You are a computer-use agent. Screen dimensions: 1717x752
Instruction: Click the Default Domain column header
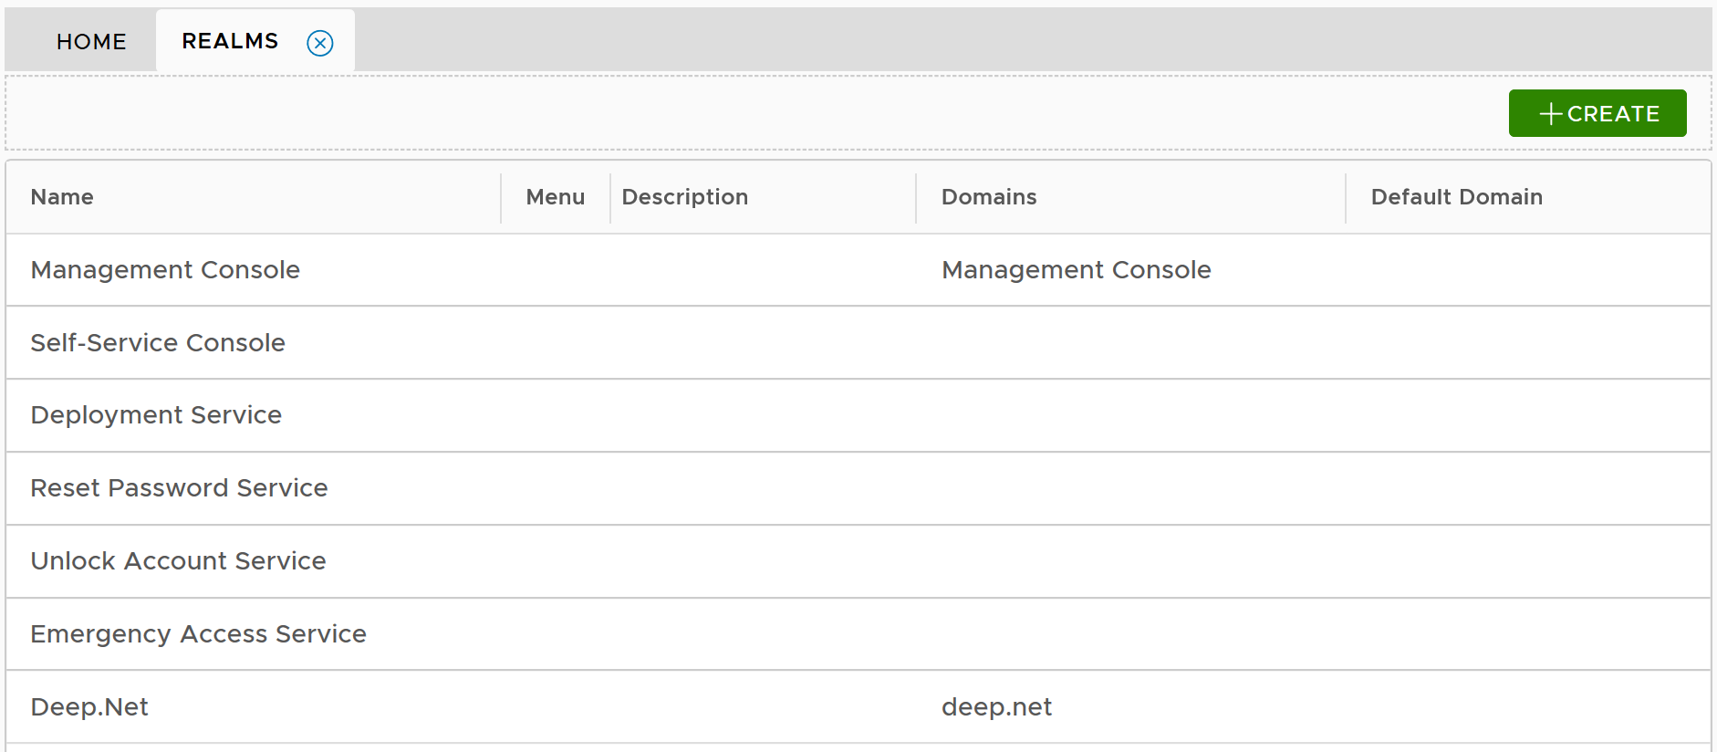[x=1456, y=197]
